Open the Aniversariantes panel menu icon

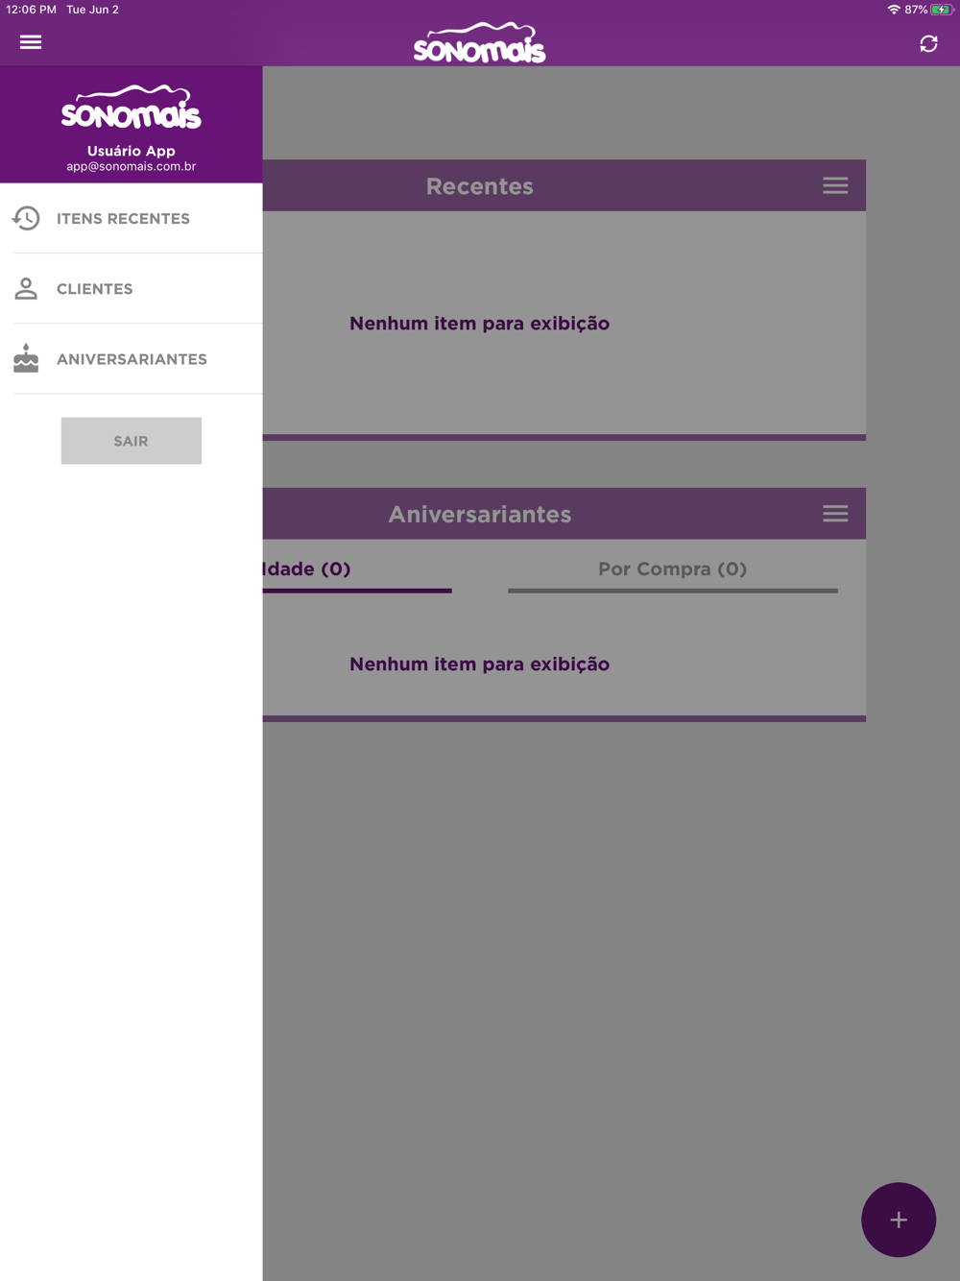835,514
